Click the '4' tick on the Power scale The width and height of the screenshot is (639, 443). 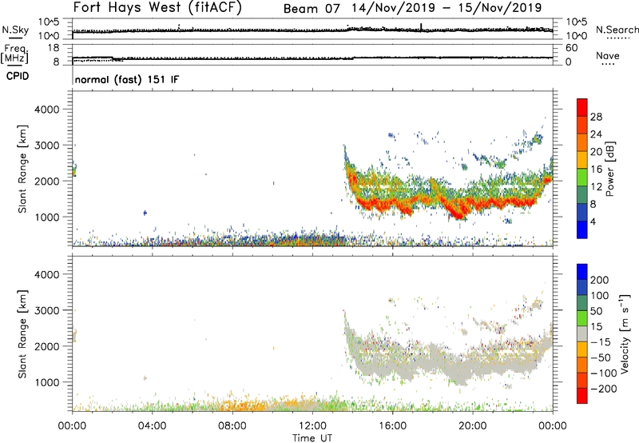tap(593, 221)
